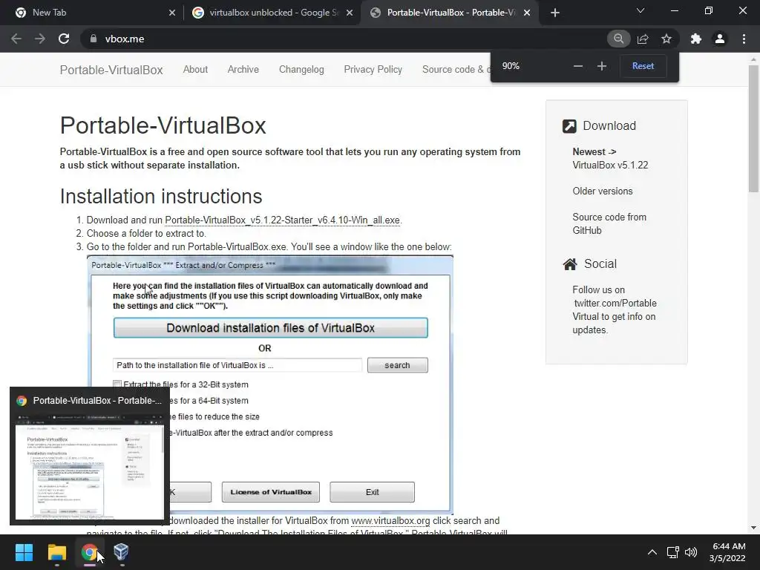Click the share page icon
This screenshot has width=760, height=570.
coord(643,39)
